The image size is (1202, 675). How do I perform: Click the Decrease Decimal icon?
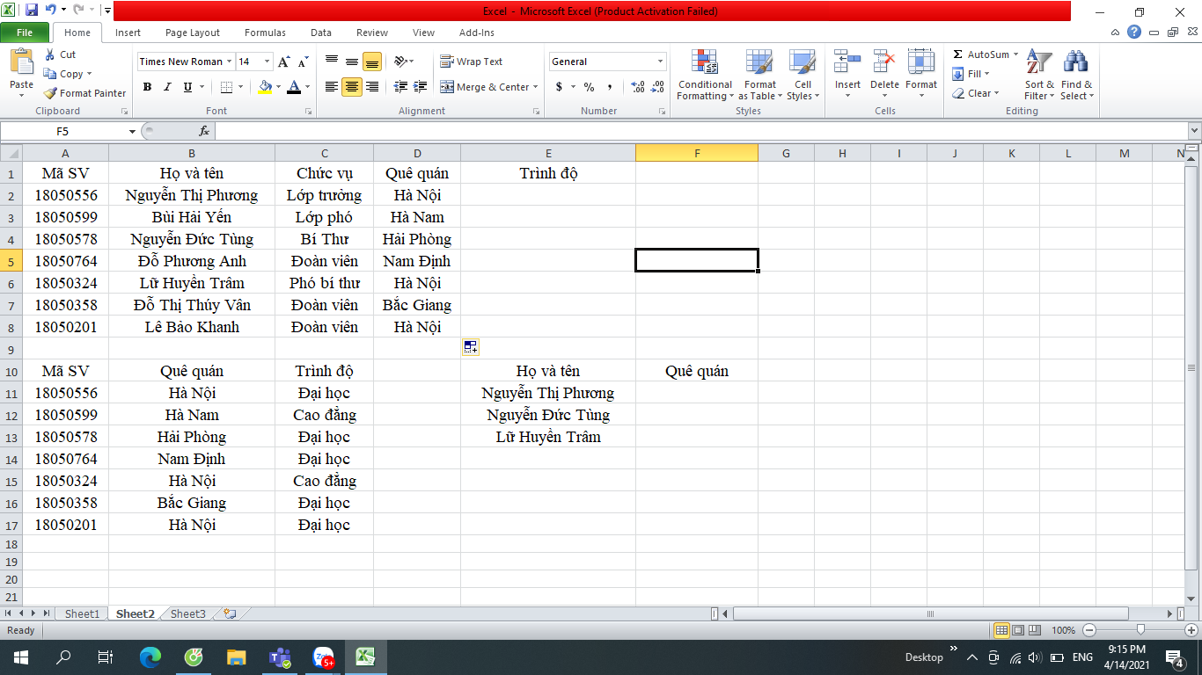(x=658, y=87)
